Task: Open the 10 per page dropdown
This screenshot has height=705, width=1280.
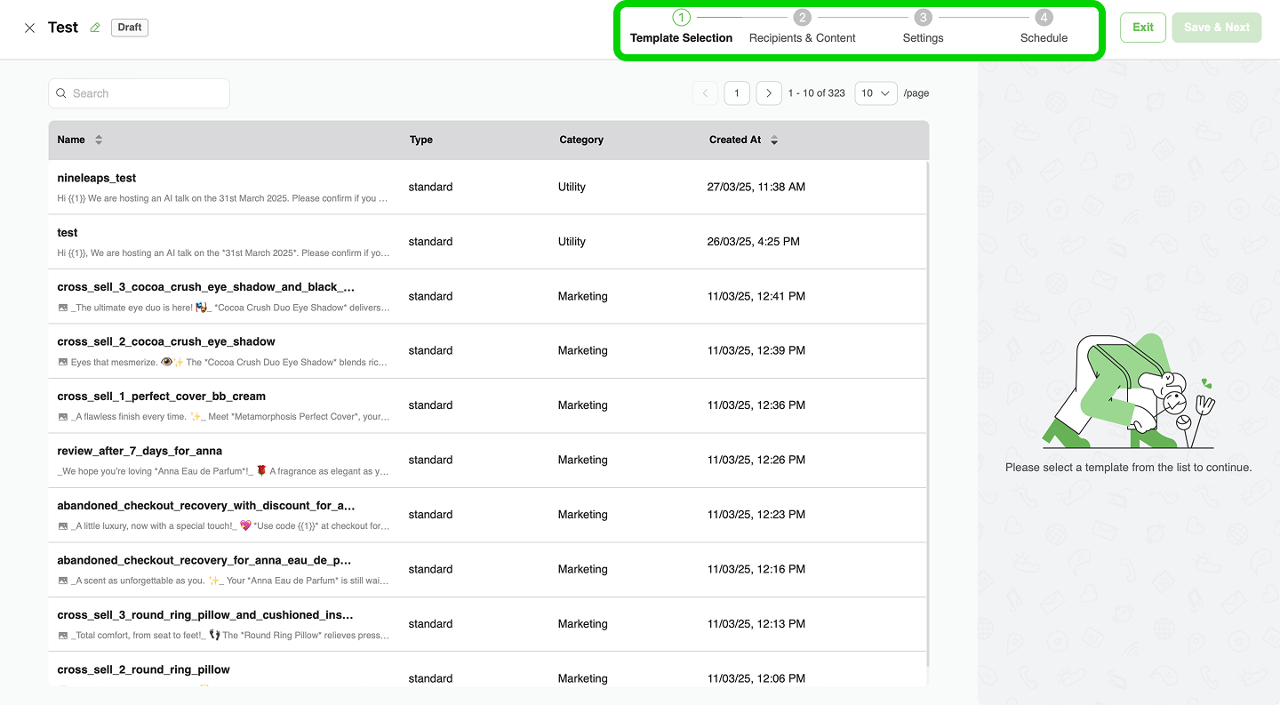Action: [876, 93]
